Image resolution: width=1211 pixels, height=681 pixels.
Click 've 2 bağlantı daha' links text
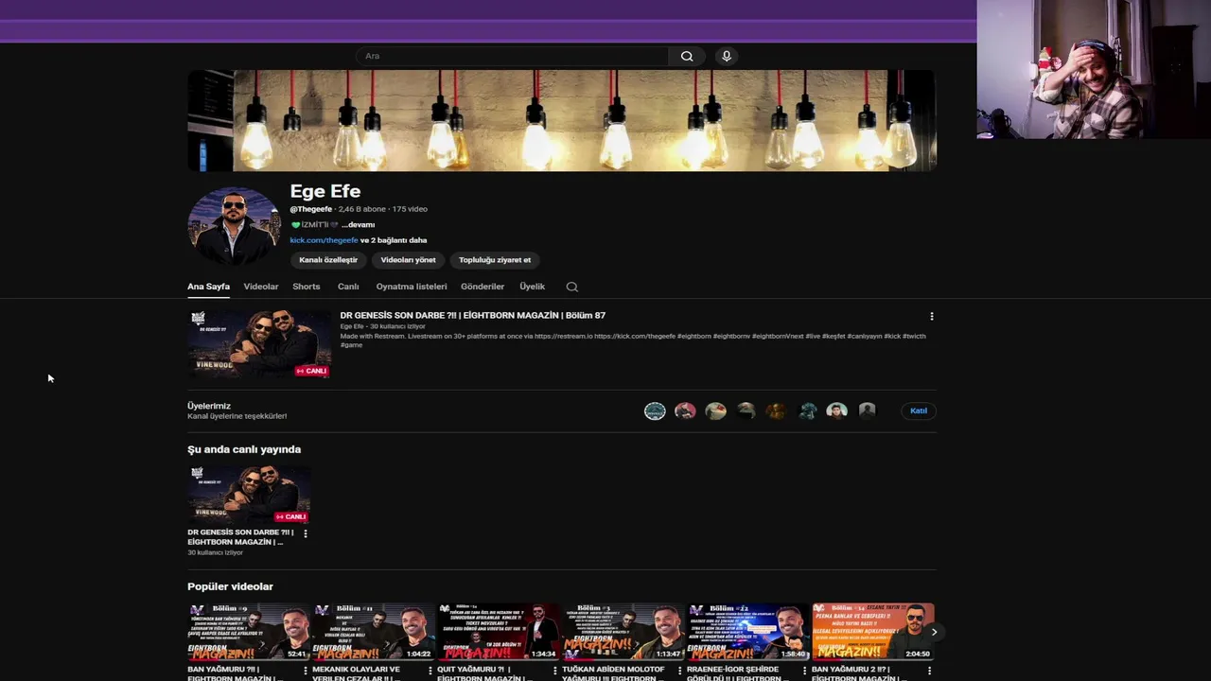click(x=394, y=240)
